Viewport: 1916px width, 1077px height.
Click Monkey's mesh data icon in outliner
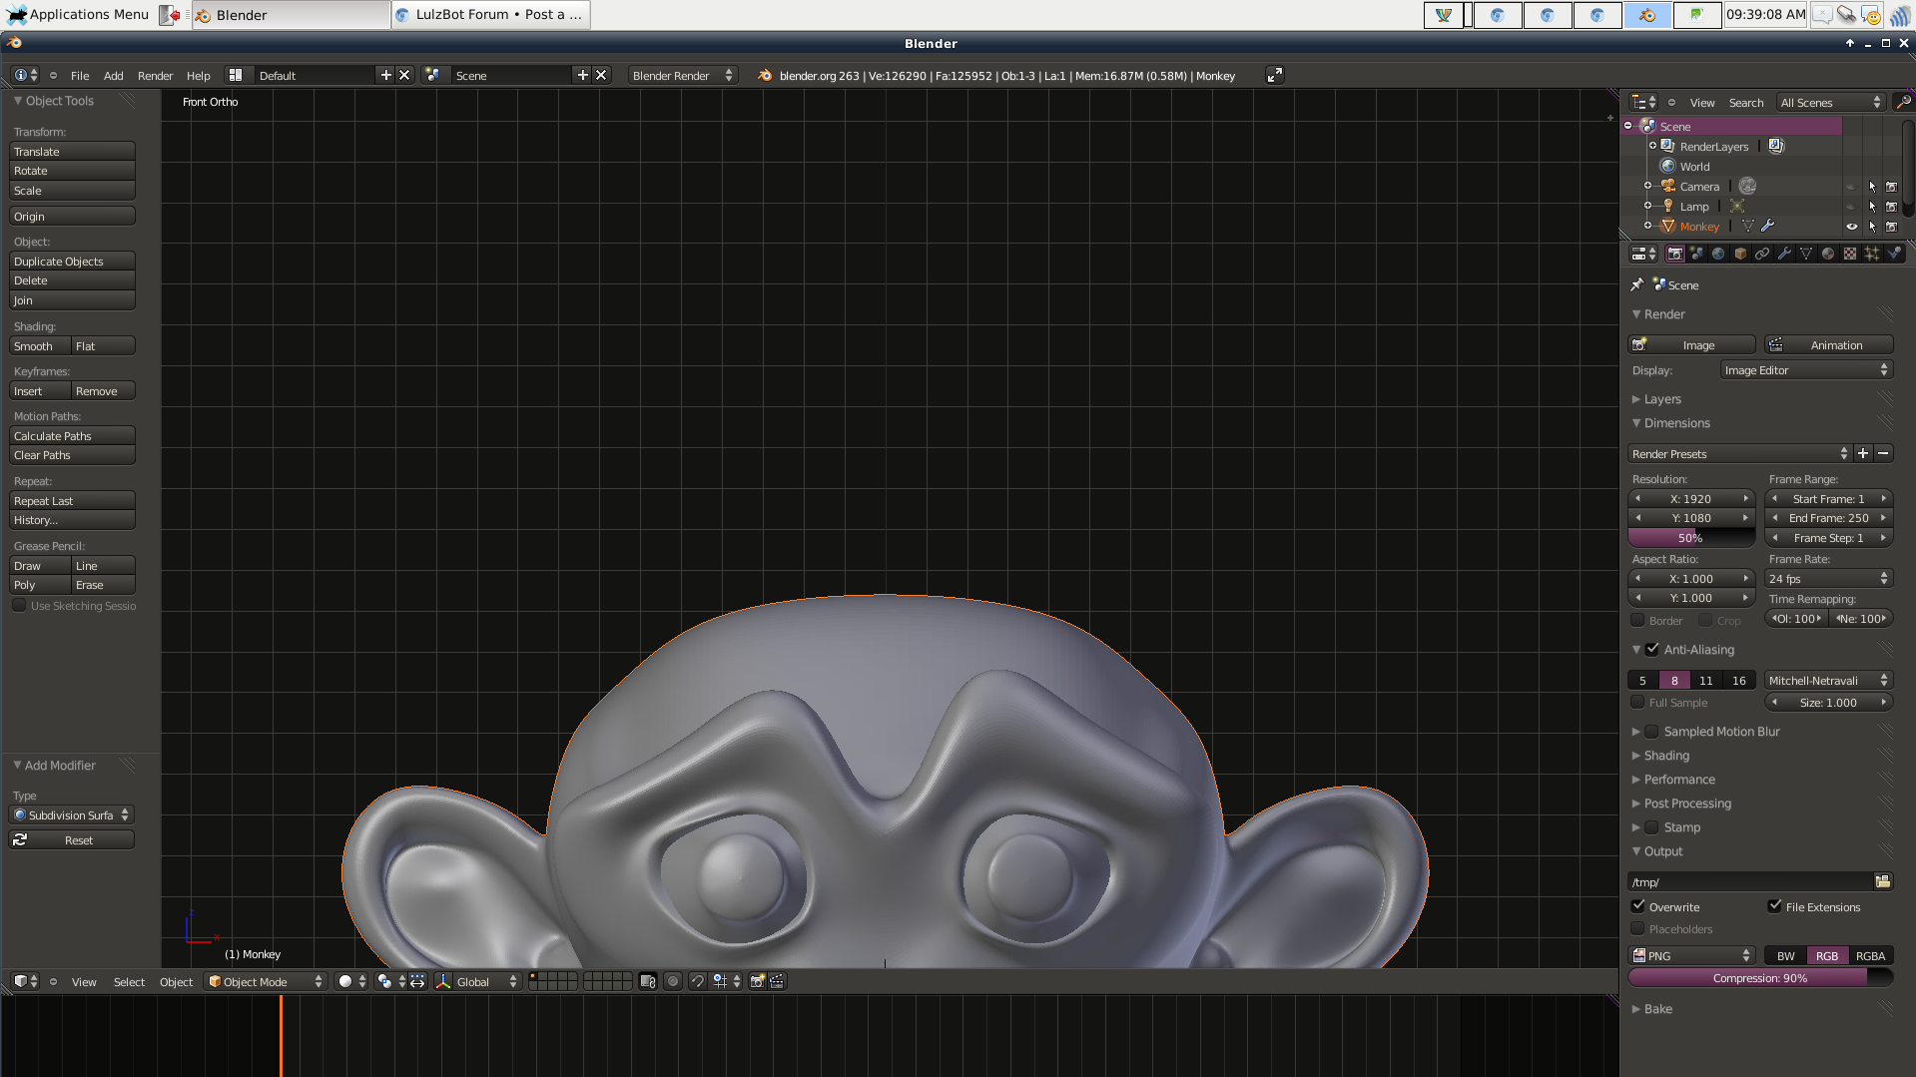click(1748, 227)
